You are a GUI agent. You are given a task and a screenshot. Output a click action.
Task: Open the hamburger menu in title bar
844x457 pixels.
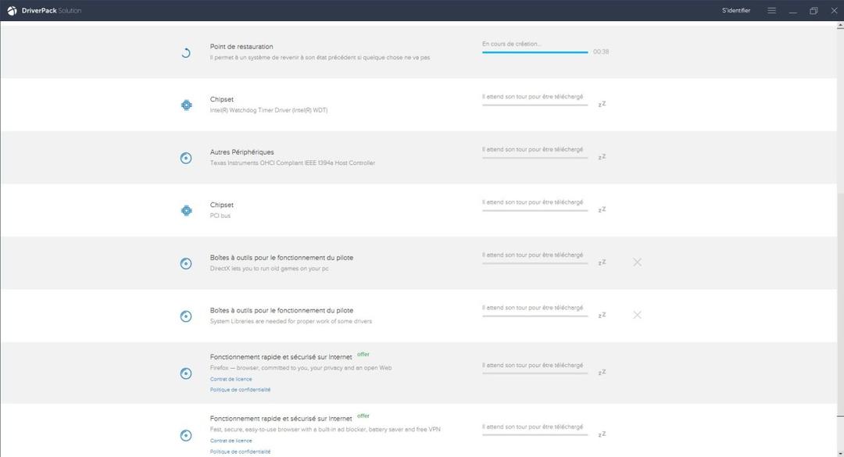[771, 11]
